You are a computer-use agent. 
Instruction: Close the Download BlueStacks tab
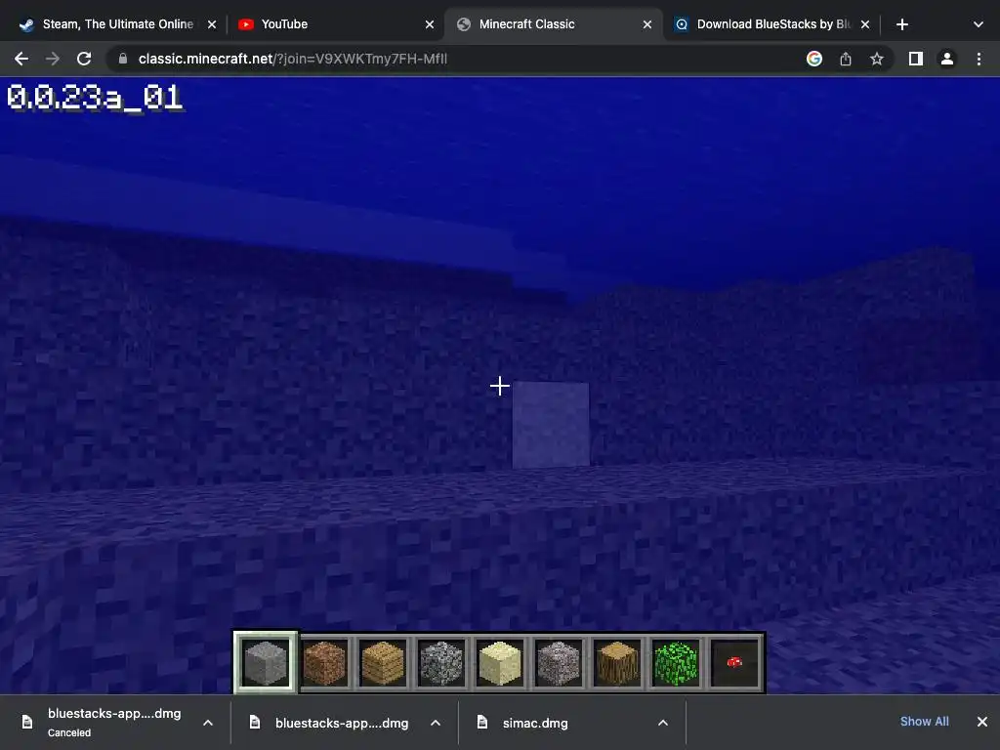(x=865, y=24)
